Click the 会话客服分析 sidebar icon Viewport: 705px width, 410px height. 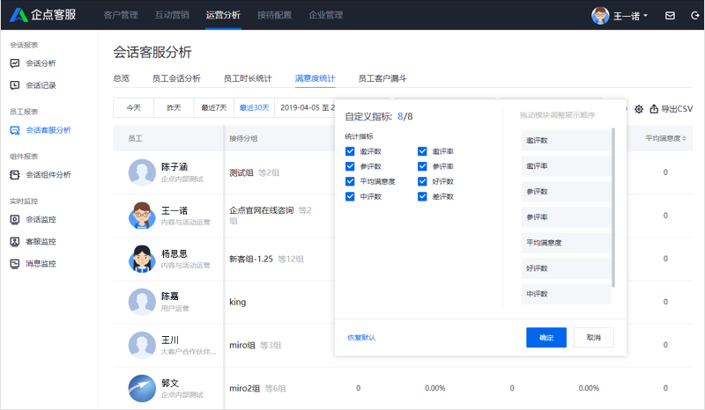[15, 130]
